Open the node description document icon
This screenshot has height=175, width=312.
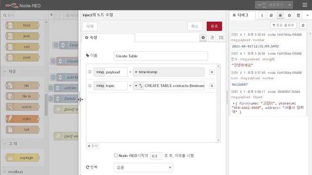212,37
